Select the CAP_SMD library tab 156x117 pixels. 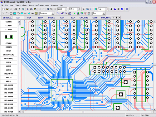pyautogui.click(x=84, y=18)
